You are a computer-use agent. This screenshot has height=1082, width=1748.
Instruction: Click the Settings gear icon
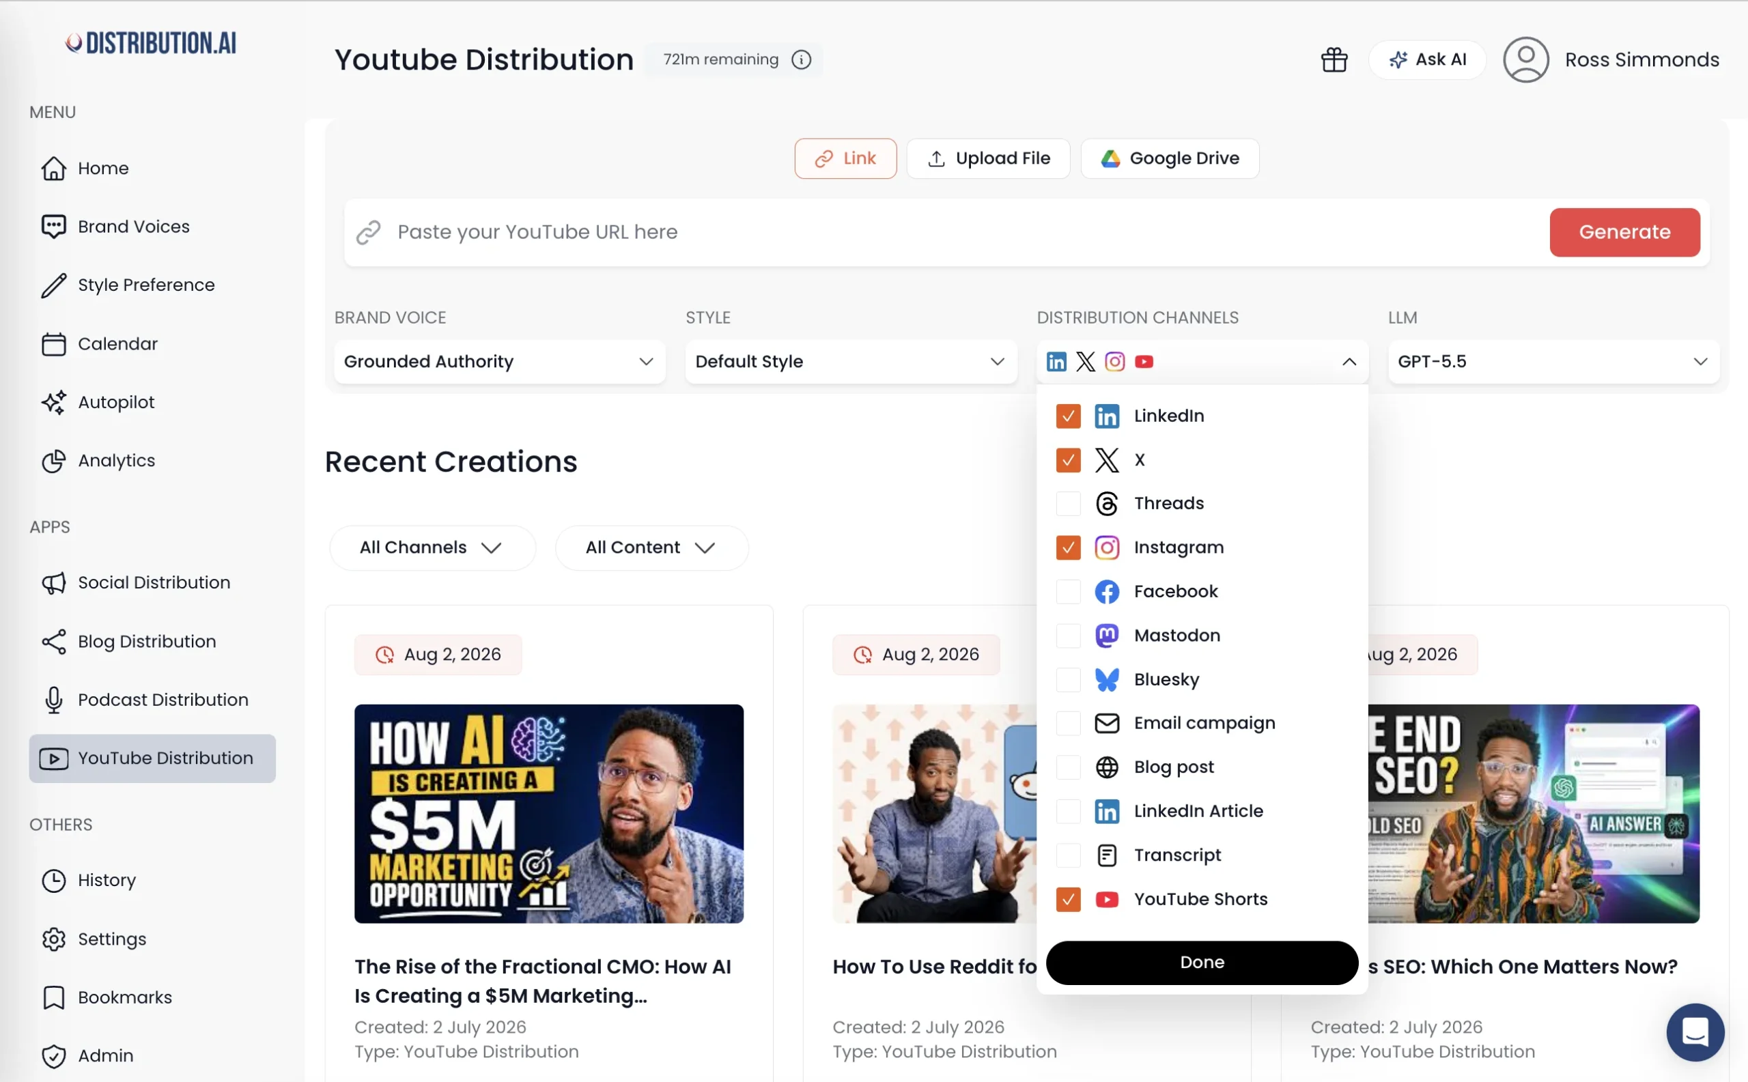click(x=54, y=939)
